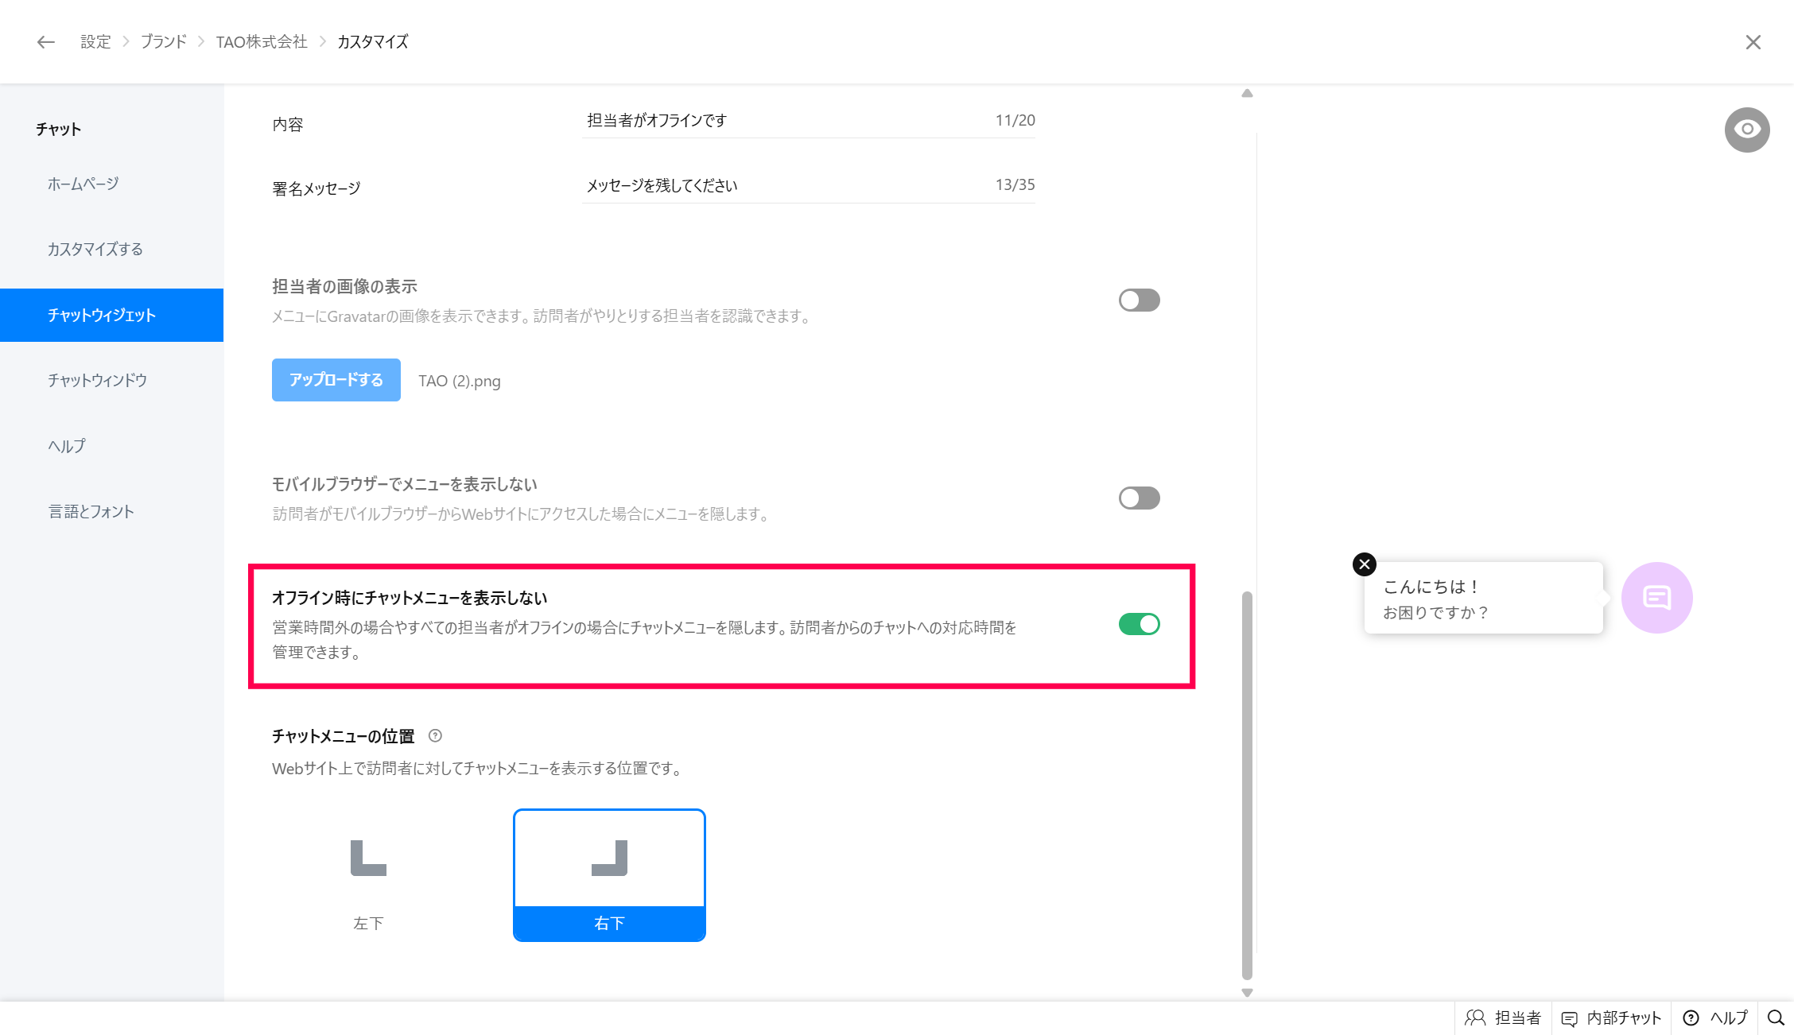Click the back arrow icon
This screenshot has width=1794, height=1035.
click(45, 42)
